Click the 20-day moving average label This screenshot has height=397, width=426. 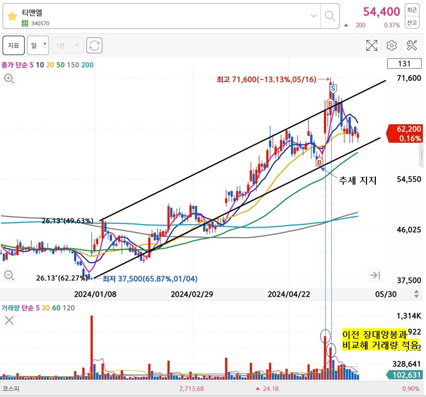pyautogui.click(x=50, y=65)
